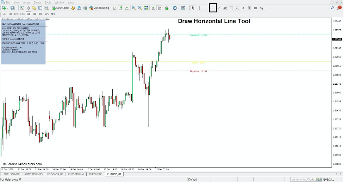Select the Draw Vertical Line tool

coord(207,8)
